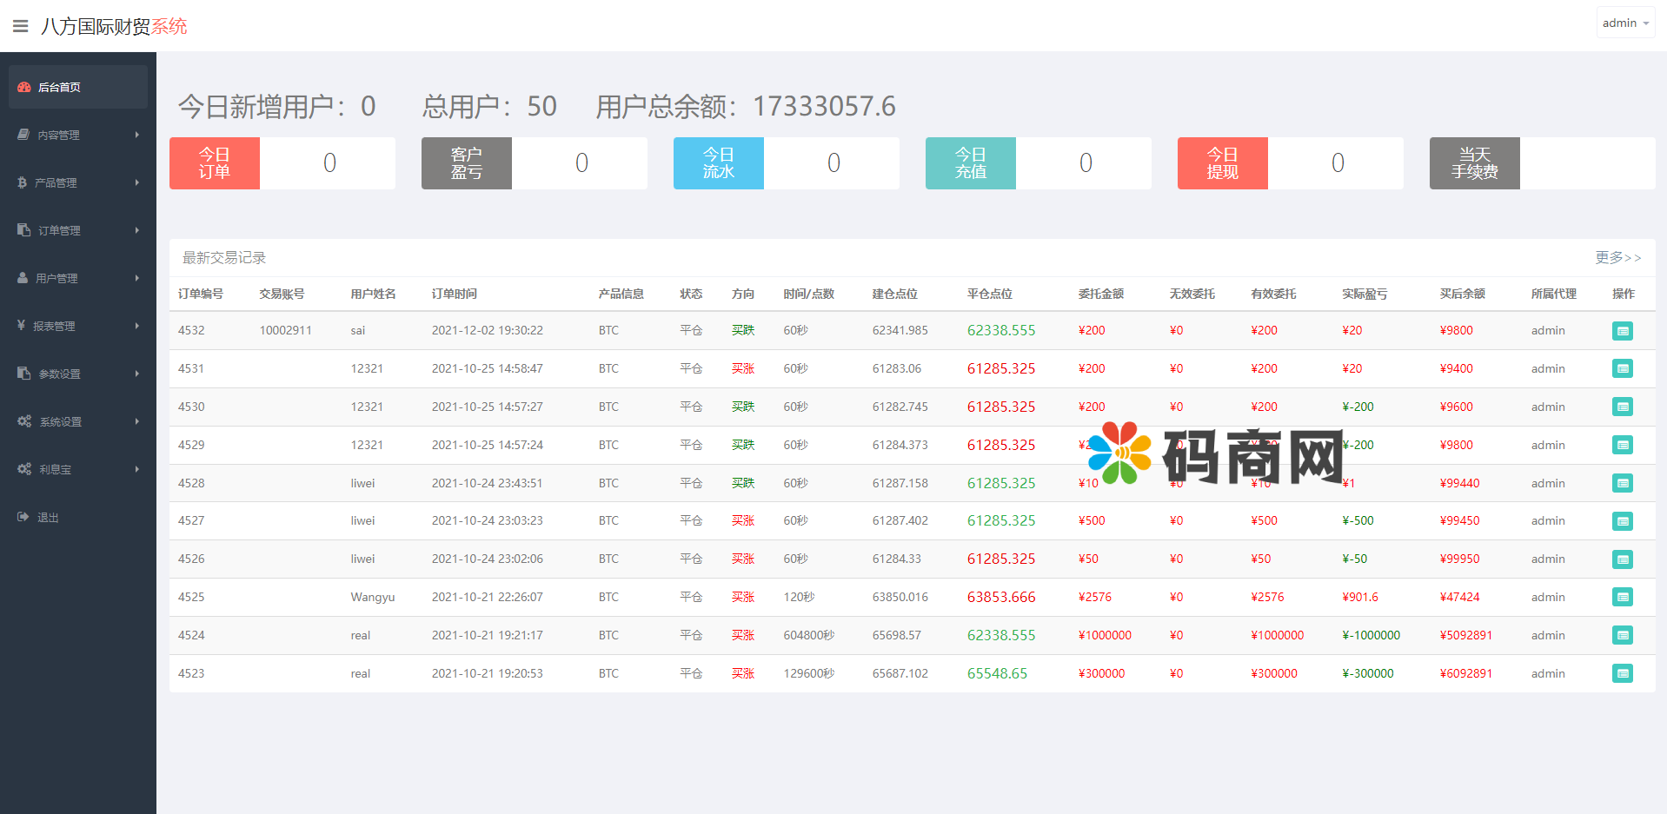Expand the 利息宝 submenu arrow

pyautogui.click(x=137, y=469)
